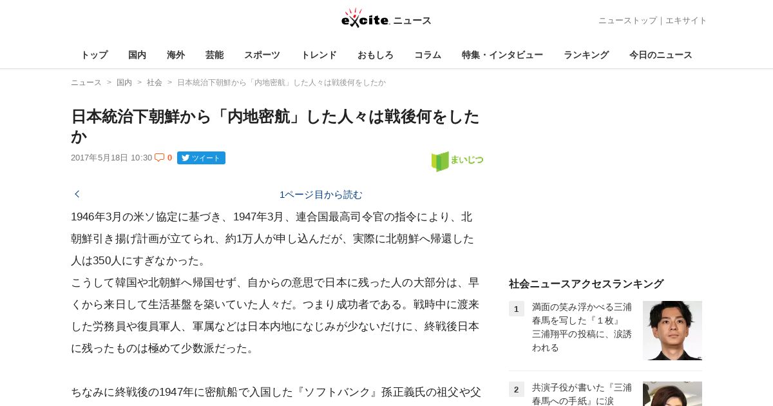Click the Excite News logo
Image resolution: width=773 pixels, height=406 pixels.
[386, 18]
